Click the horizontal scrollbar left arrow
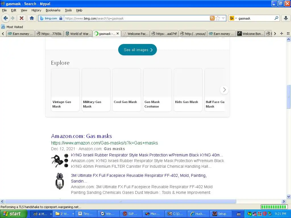Image resolution: width=291 pixels, height=218 pixels. coord(2,201)
